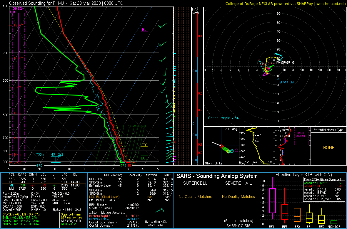347x229 pixels.
Task: Click the "Theta-E v. Pres" inset label
Action: click(x=257, y=138)
